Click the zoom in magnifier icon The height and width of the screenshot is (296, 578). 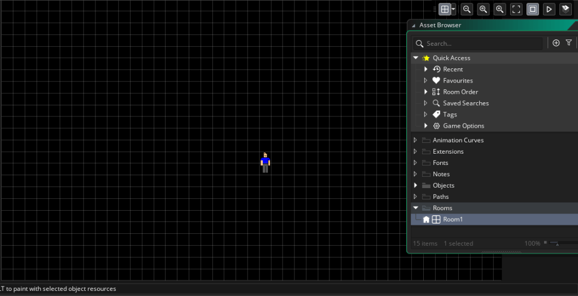[499, 9]
